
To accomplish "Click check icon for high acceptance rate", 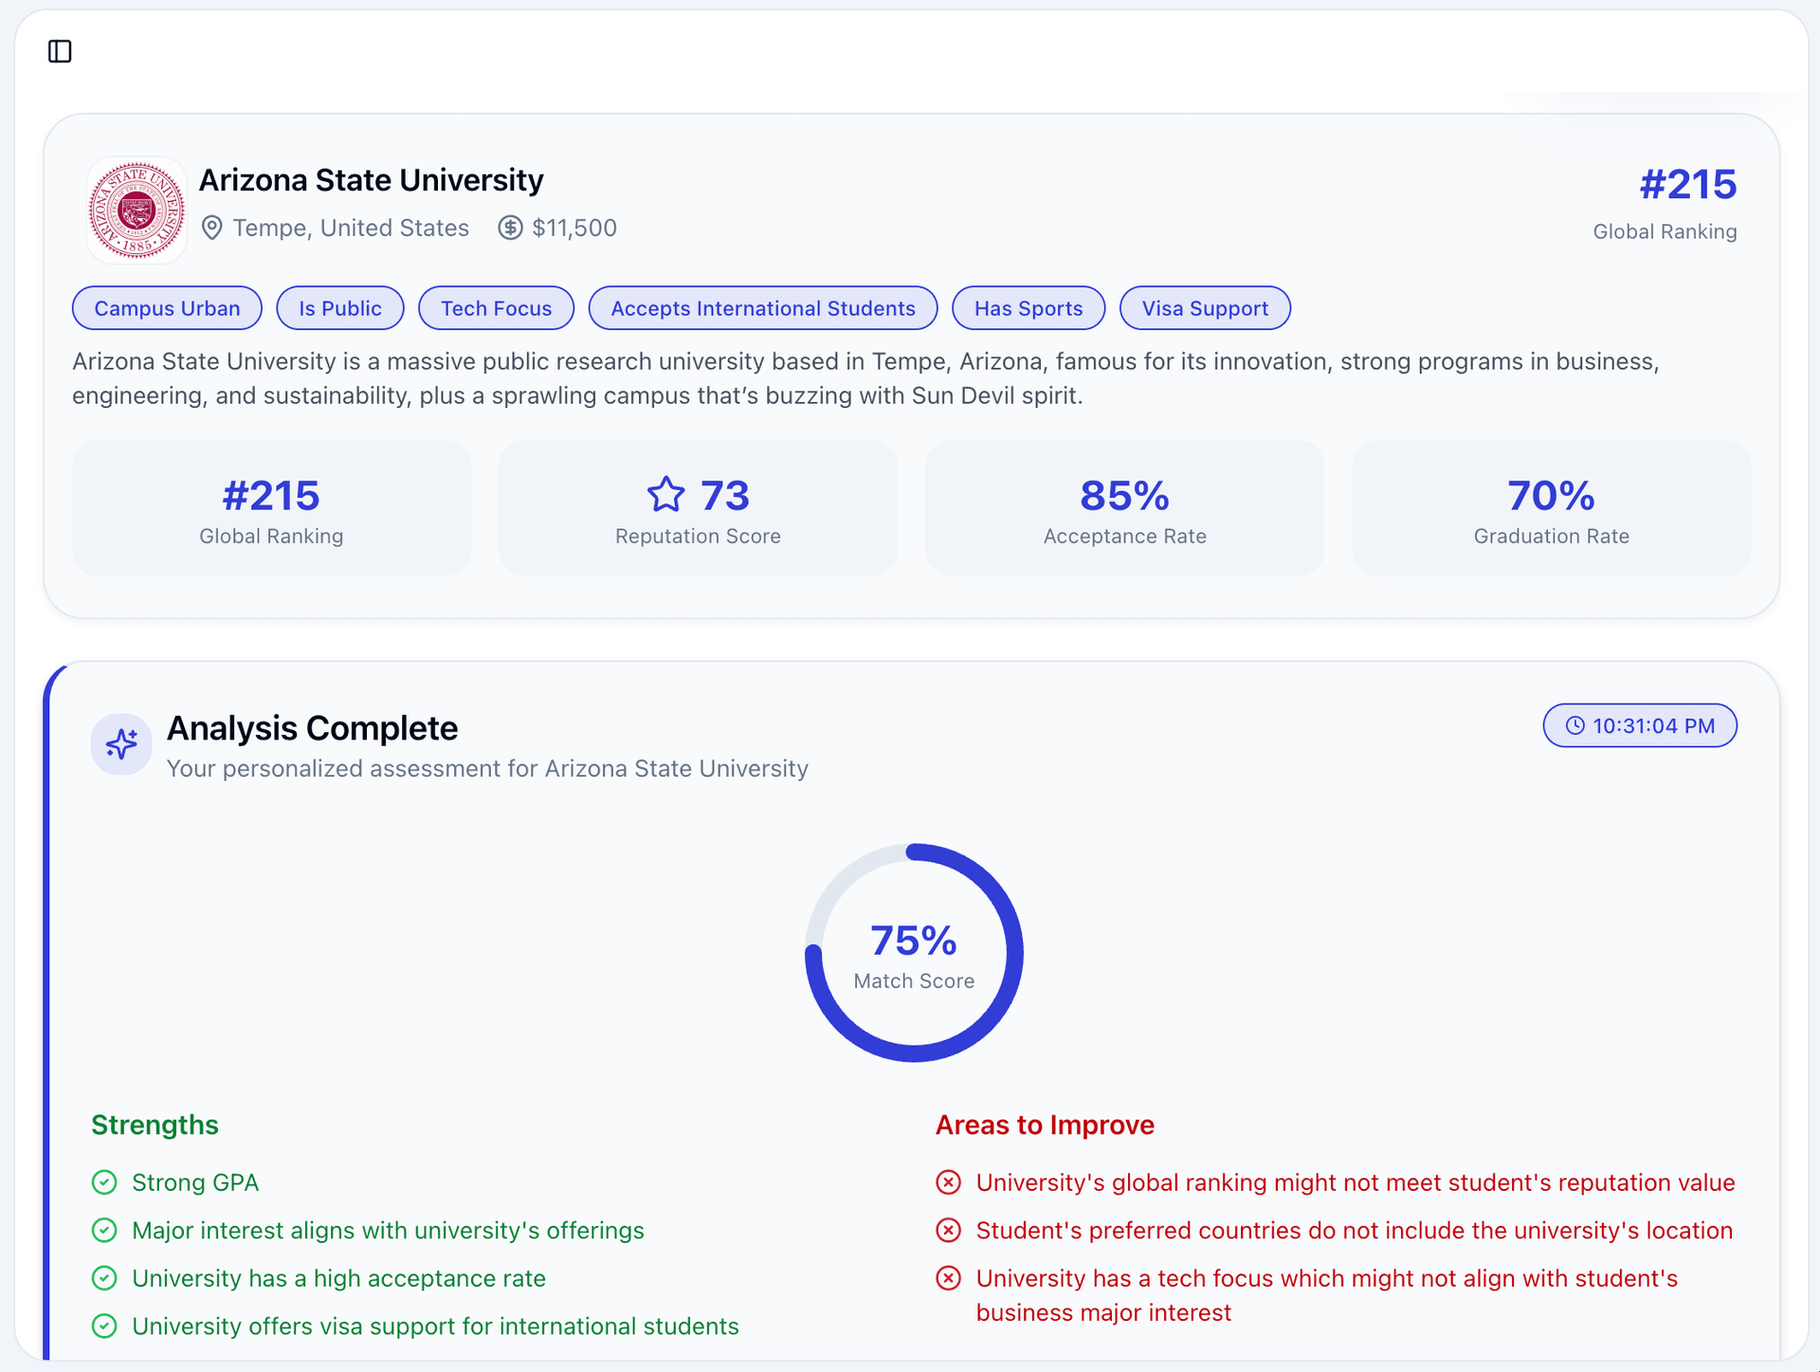I will tap(104, 1278).
